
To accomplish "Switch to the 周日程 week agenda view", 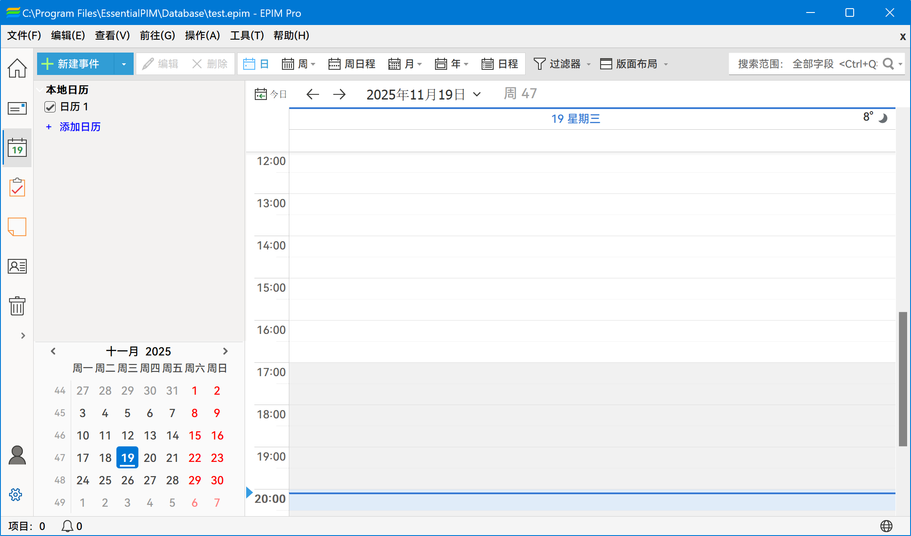I will [352, 64].
